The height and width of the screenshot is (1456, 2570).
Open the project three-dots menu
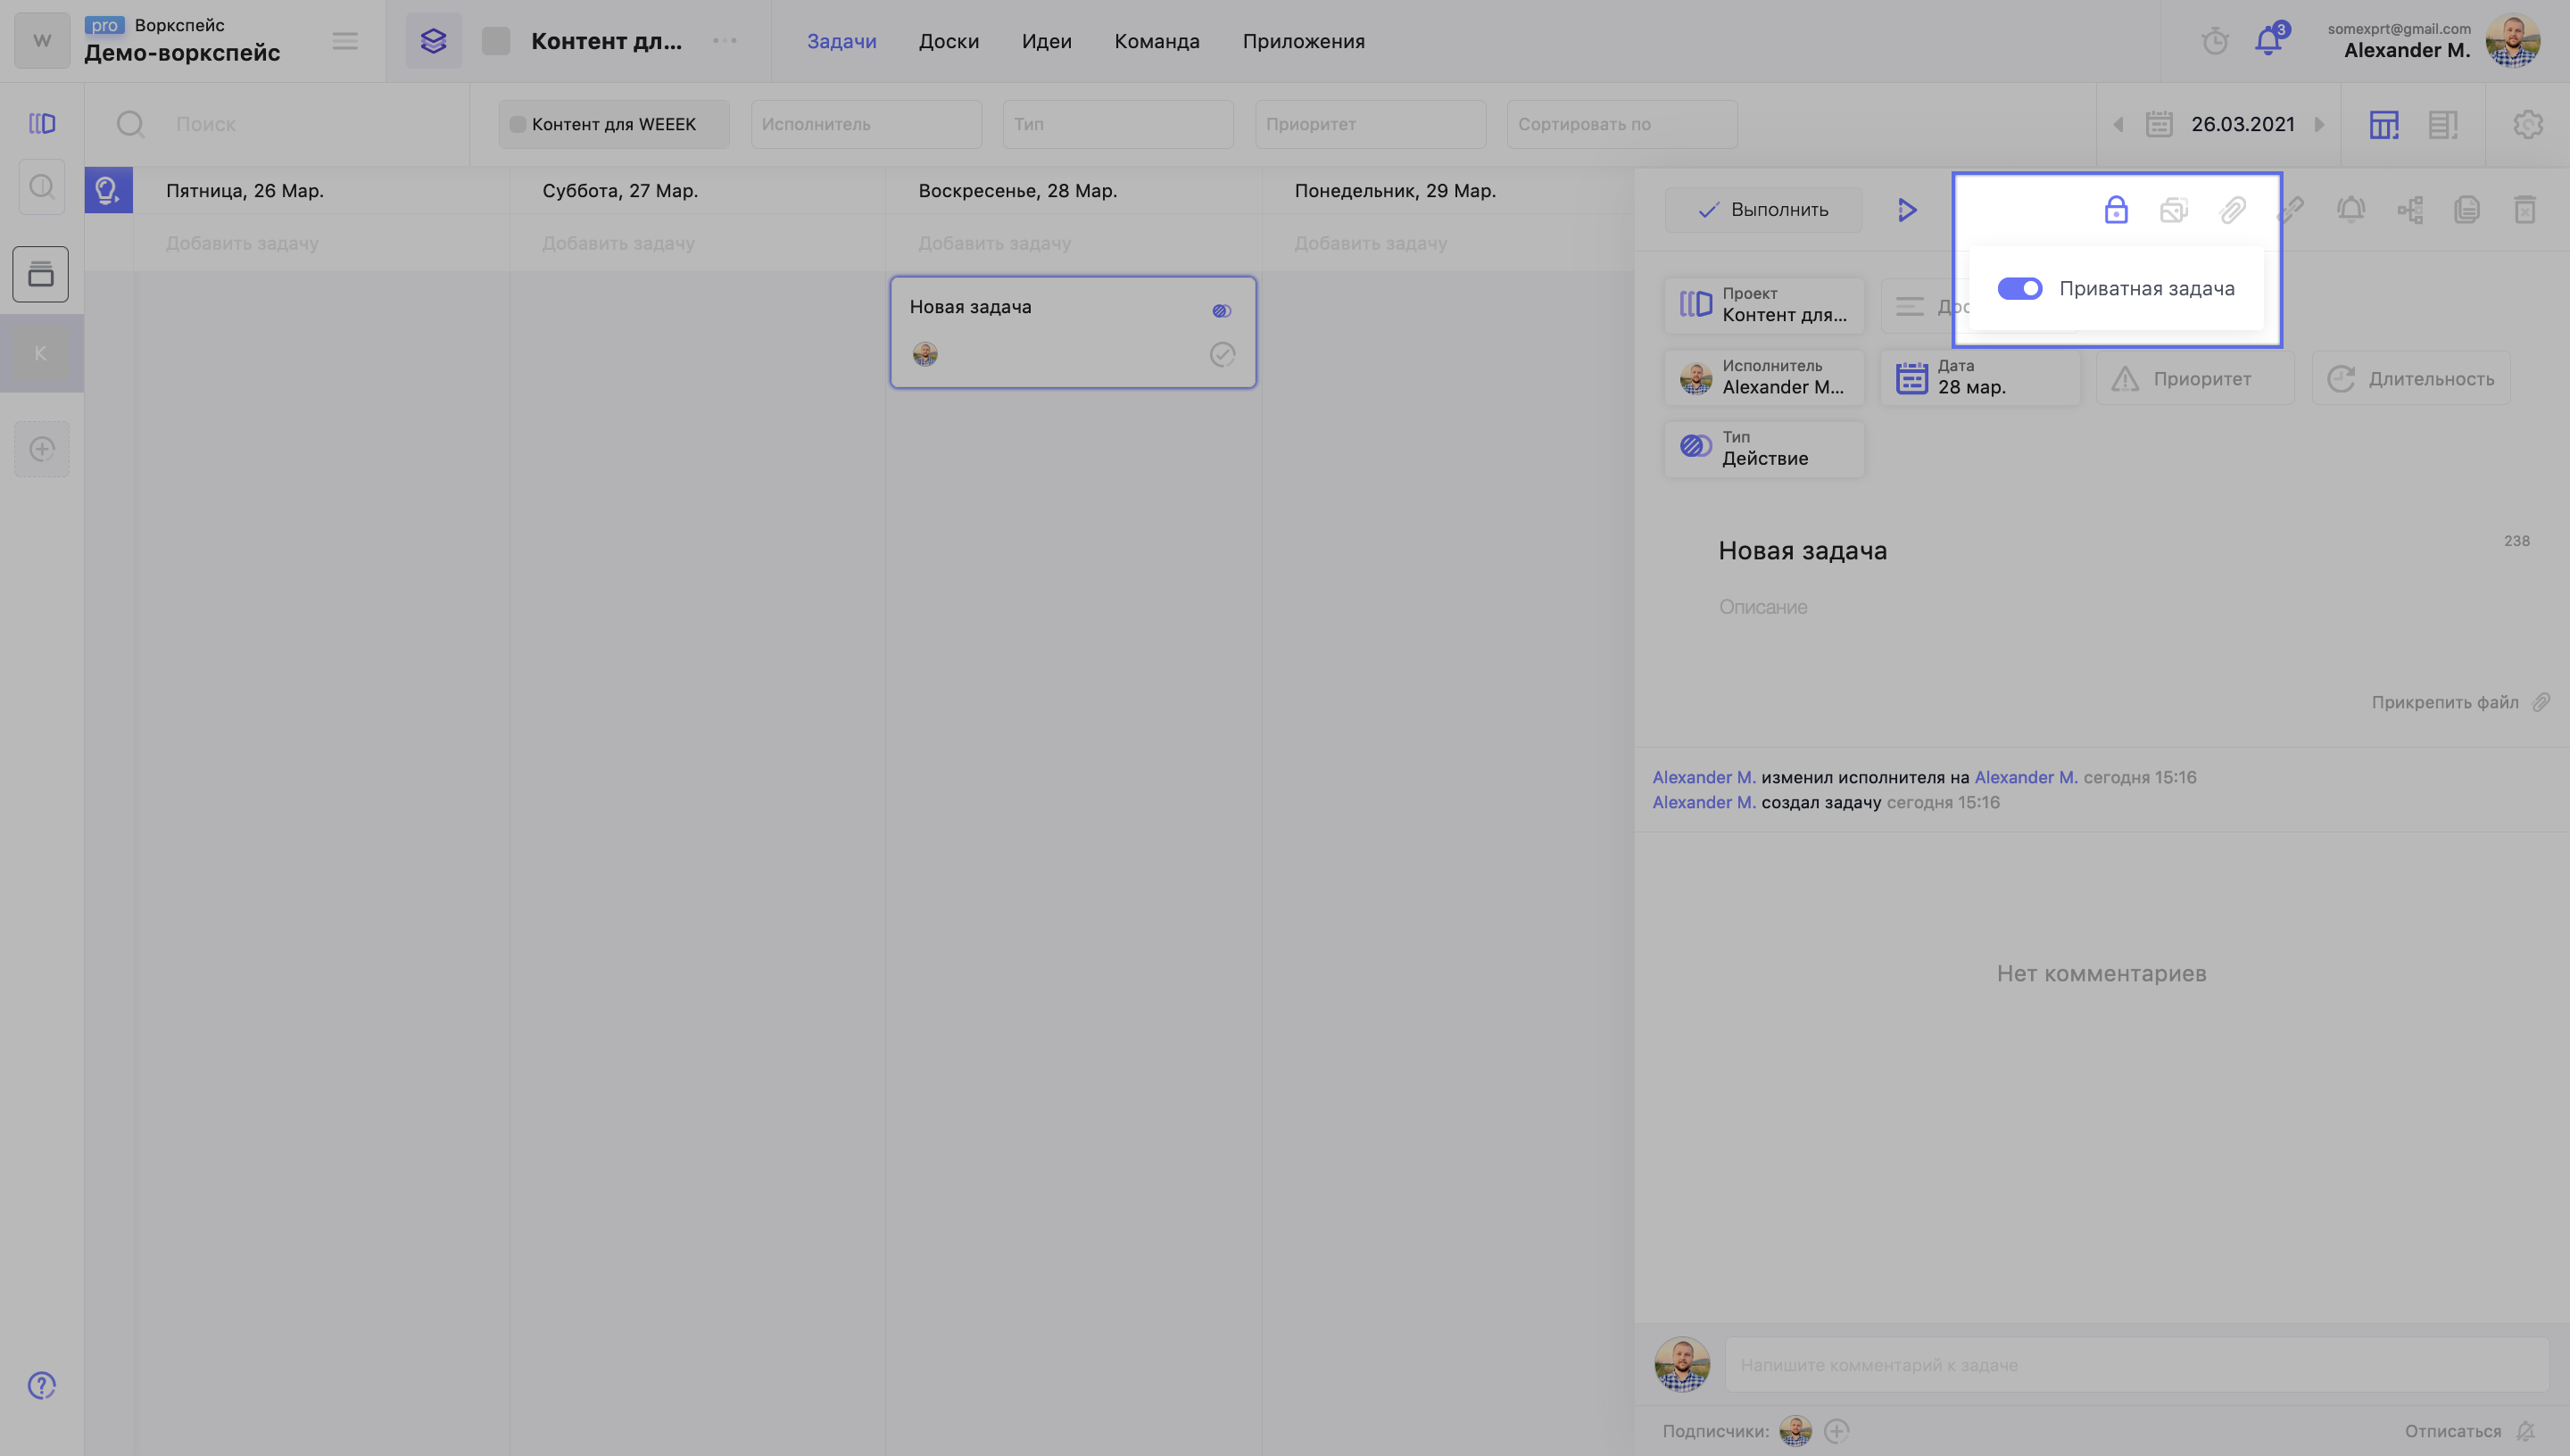click(x=725, y=41)
